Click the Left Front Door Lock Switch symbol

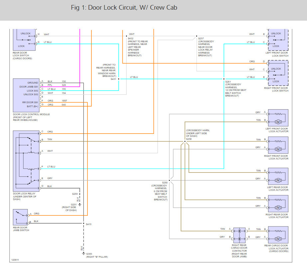(278, 40)
